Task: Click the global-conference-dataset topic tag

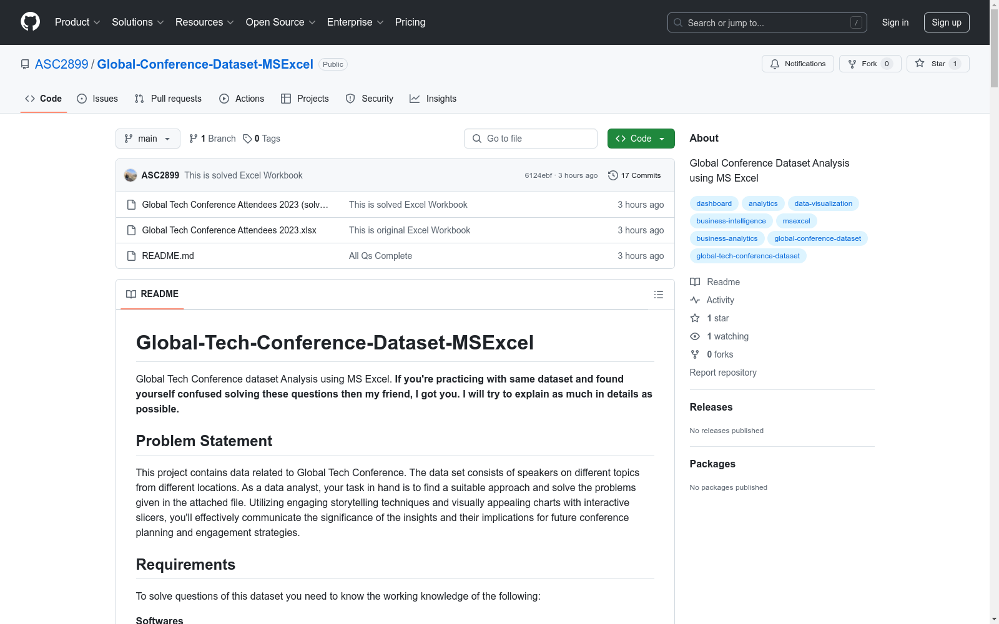Action: click(818, 238)
